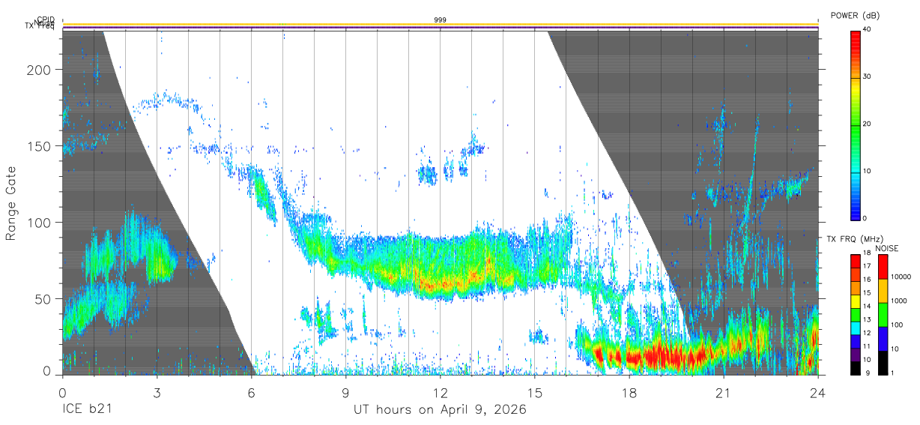Click the green 13–14 MHz segment of TX FRQ bar
Viewport: 920px width, 425px height.
point(855,315)
